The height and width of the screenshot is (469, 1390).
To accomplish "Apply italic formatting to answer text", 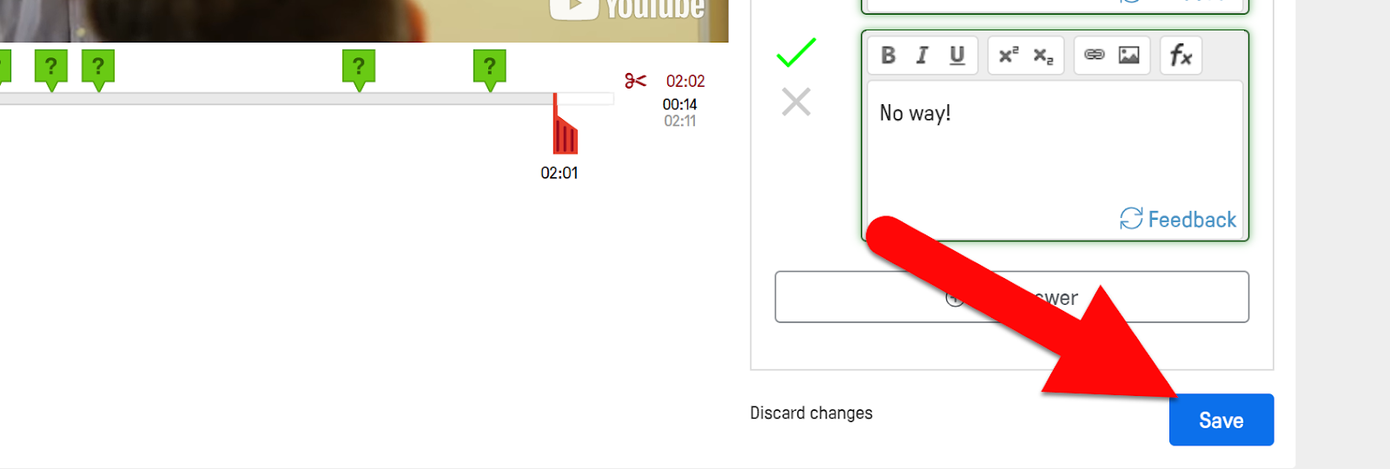I will click(x=922, y=56).
